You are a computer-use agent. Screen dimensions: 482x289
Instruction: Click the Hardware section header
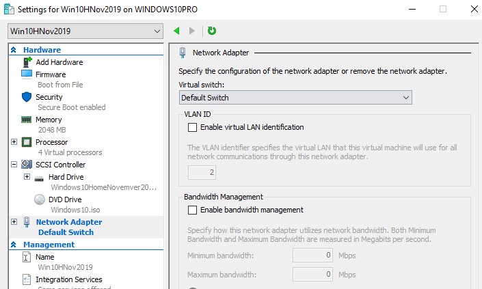(42, 50)
